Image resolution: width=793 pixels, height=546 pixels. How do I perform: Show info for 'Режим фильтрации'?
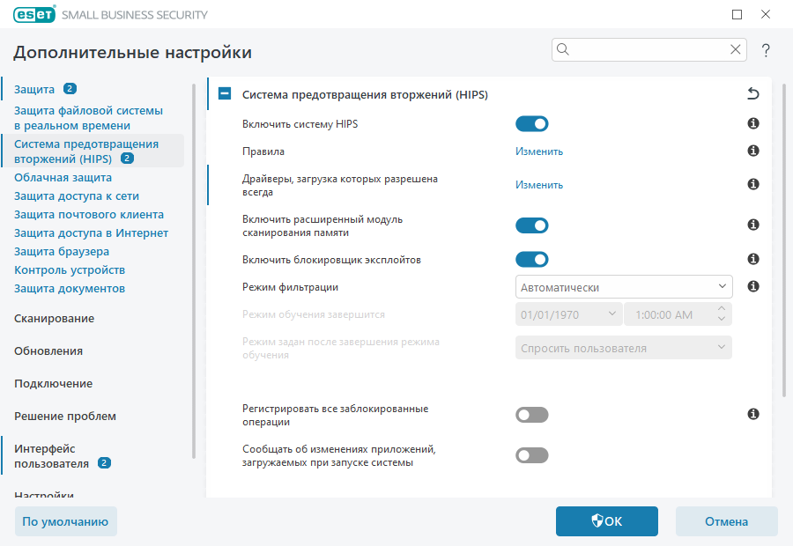753,286
